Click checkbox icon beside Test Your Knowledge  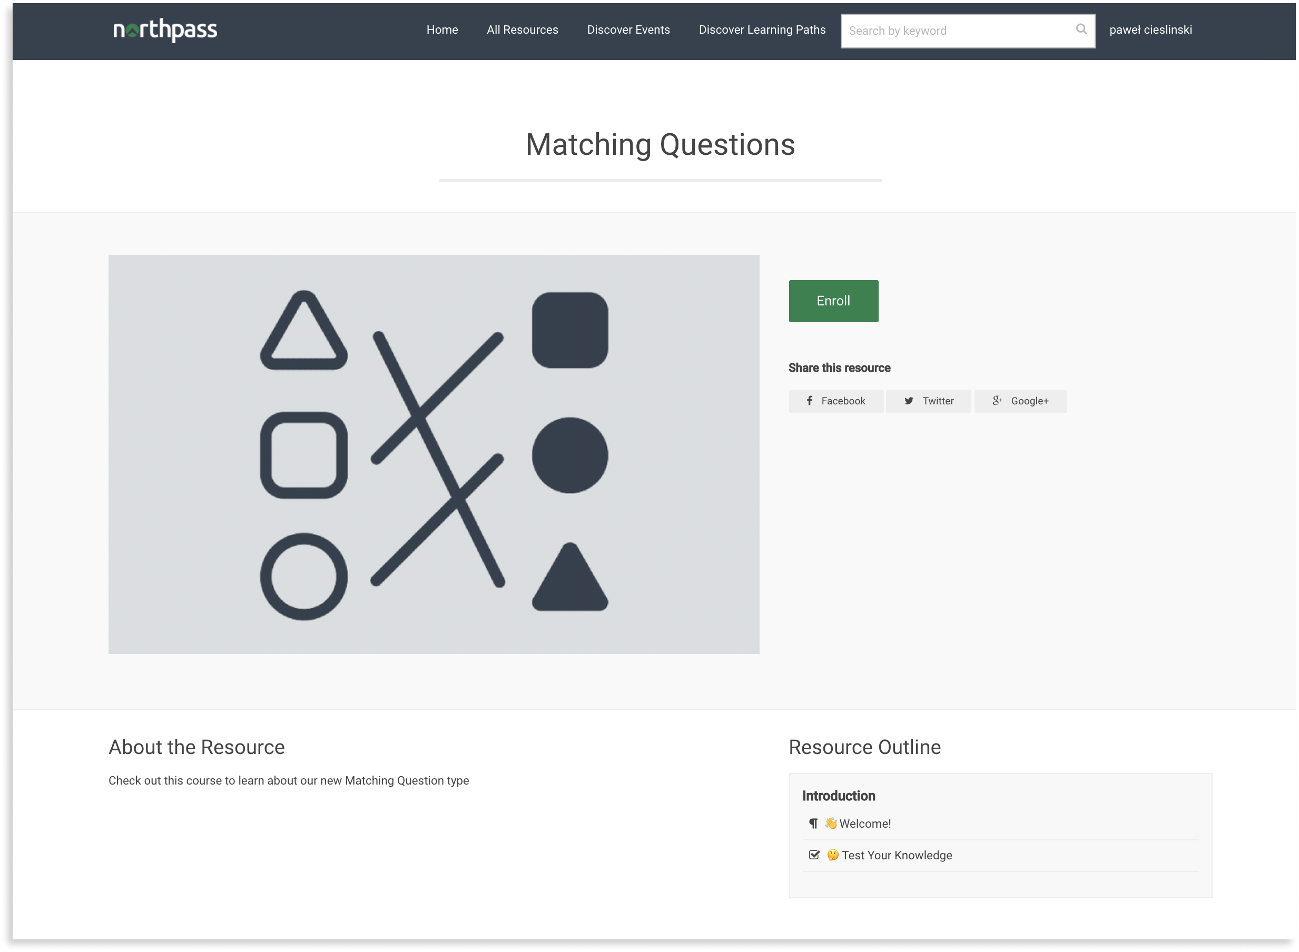point(814,855)
